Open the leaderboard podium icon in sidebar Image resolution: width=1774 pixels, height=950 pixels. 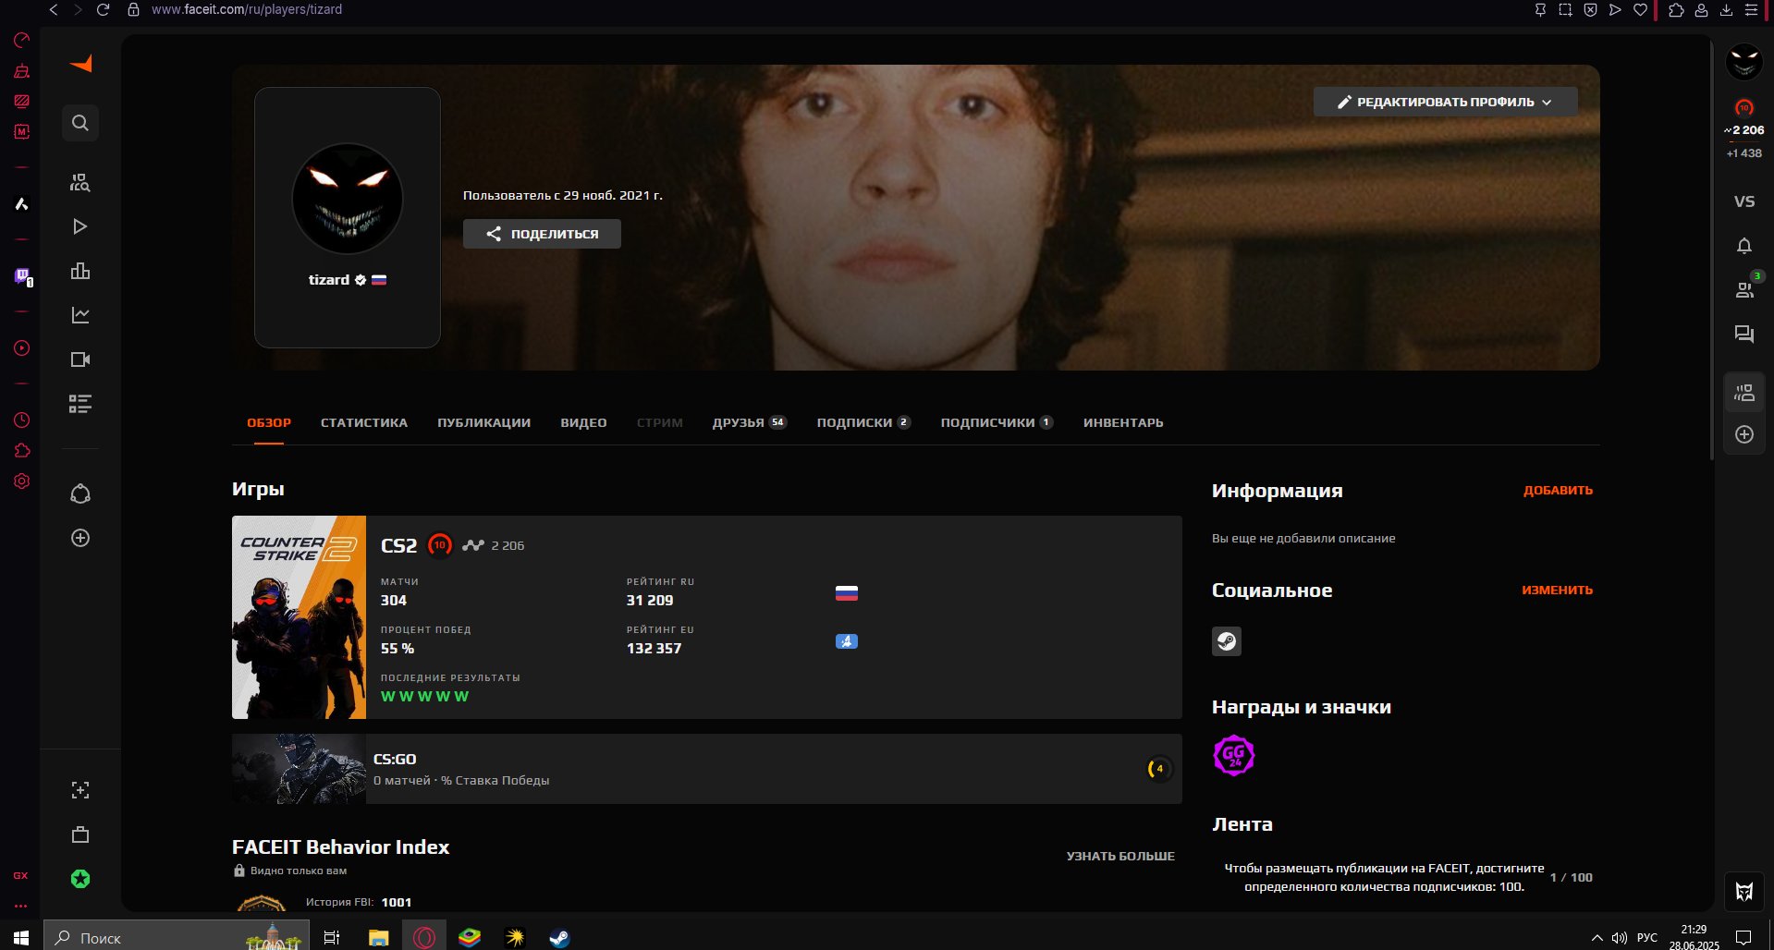coord(80,271)
